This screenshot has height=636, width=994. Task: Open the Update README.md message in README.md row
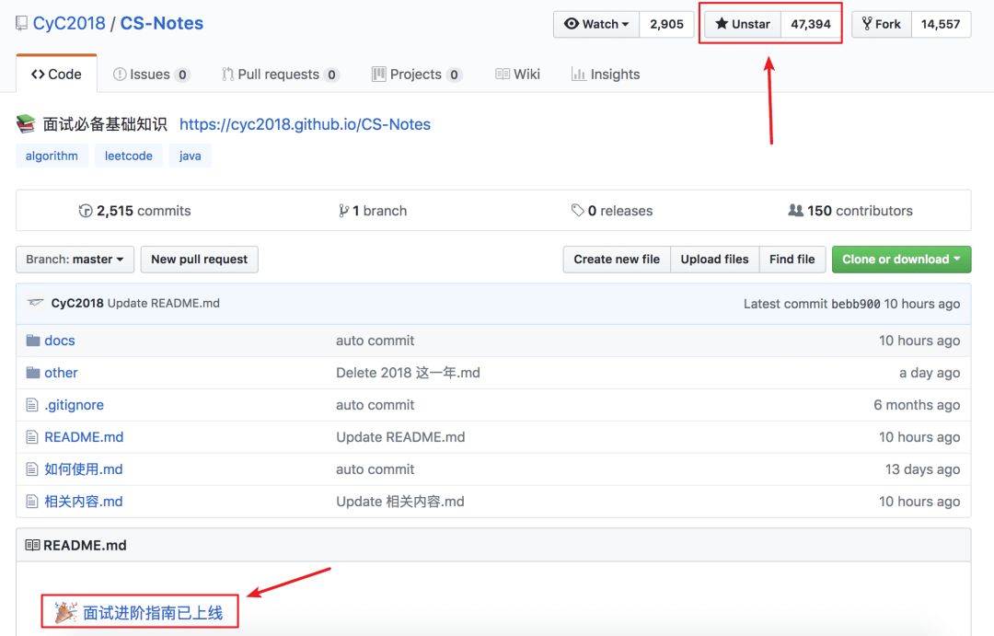[x=400, y=437]
